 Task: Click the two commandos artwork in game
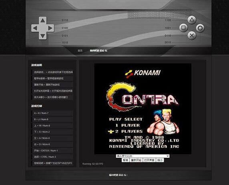pyautogui.click(x=163, y=122)
